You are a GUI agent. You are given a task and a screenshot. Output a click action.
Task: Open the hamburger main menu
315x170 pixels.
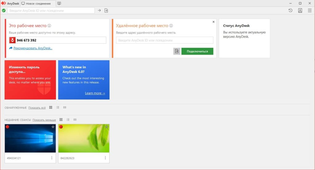coord(309,10)
